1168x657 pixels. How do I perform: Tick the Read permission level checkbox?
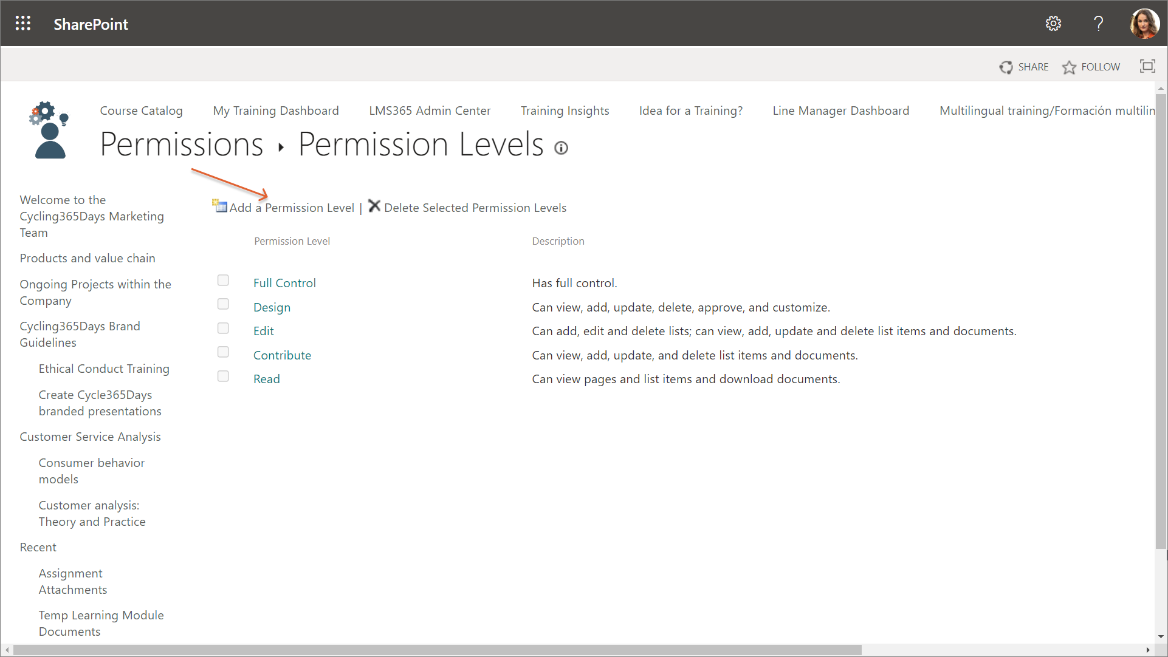click(x=223, y=376)
